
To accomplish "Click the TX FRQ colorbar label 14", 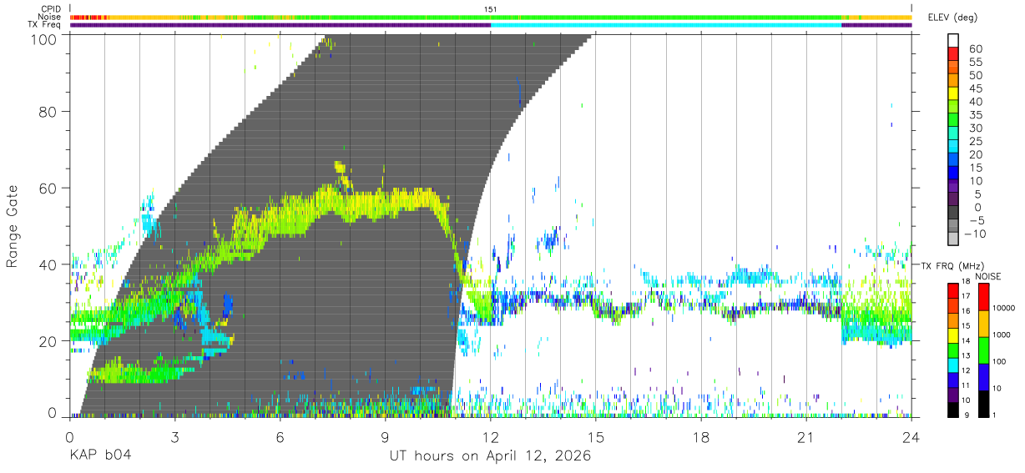I will tap(967, 342).
